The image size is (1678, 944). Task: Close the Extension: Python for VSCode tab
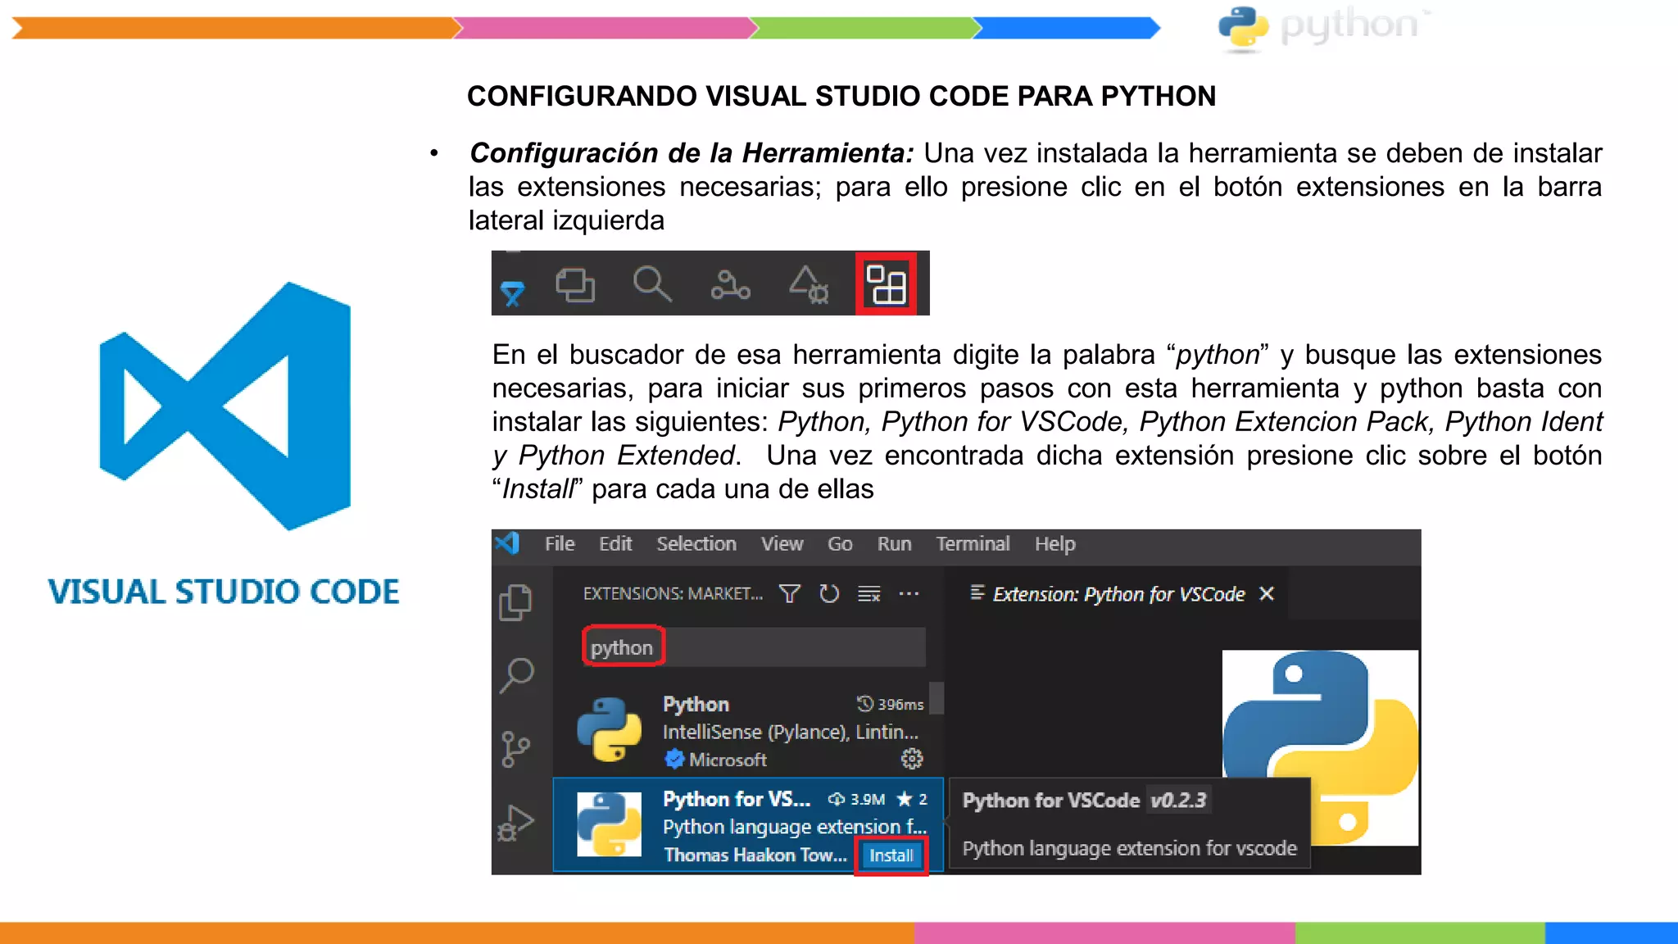[x=1267, y=593]
